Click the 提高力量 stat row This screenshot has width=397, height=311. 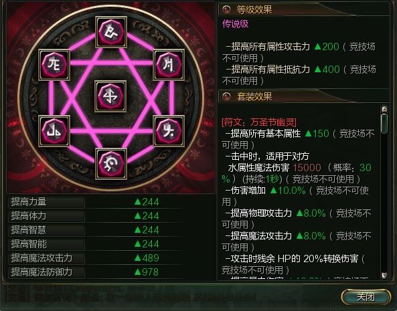[x=95, y=202]
